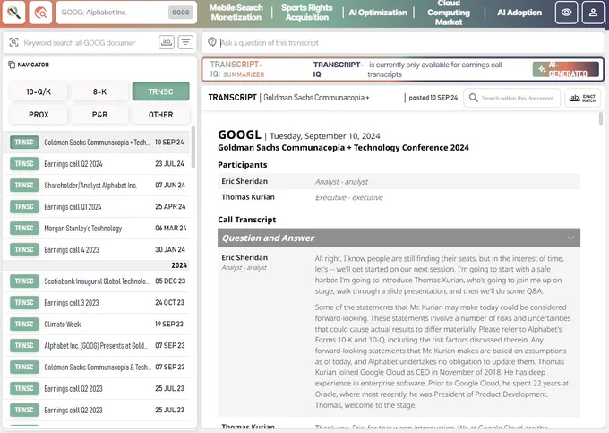Open Alphabet Inc. (GOOG) Presents at Gold transcript
609x433 pixels.
pyautogui.click(x=97, y=345)
